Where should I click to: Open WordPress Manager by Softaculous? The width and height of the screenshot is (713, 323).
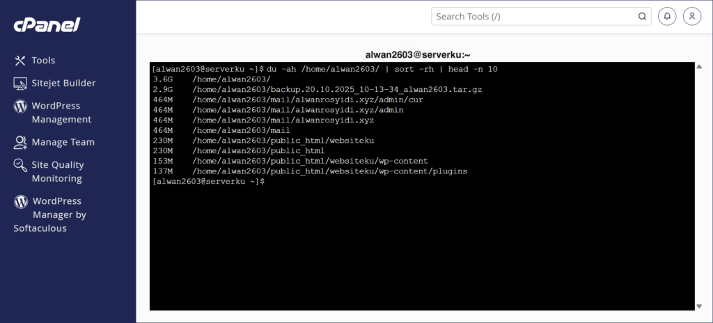pos(50,214)
